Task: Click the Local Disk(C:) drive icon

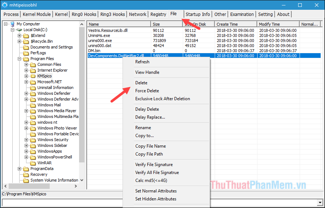Action: [19, 30]
